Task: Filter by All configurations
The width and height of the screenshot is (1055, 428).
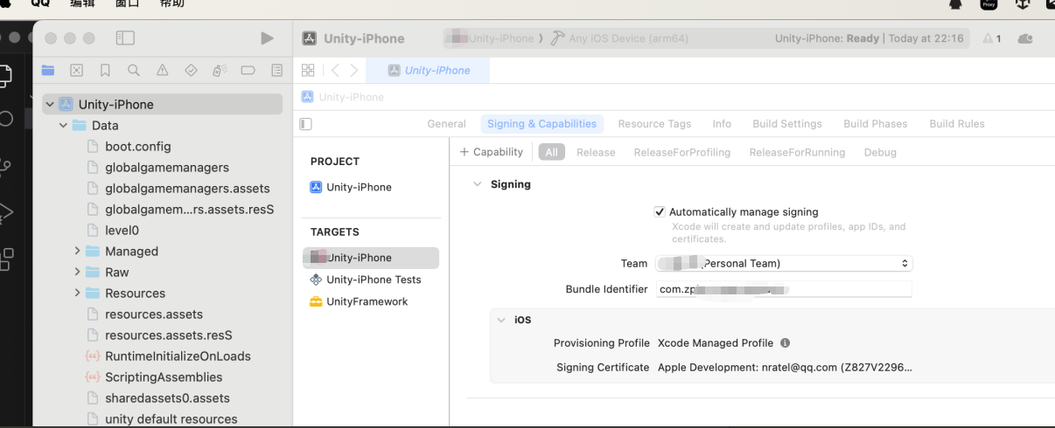Action: (551, 152)
